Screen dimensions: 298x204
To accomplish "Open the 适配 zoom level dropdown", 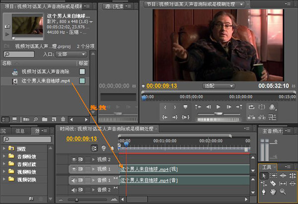I will coord(219,85).
